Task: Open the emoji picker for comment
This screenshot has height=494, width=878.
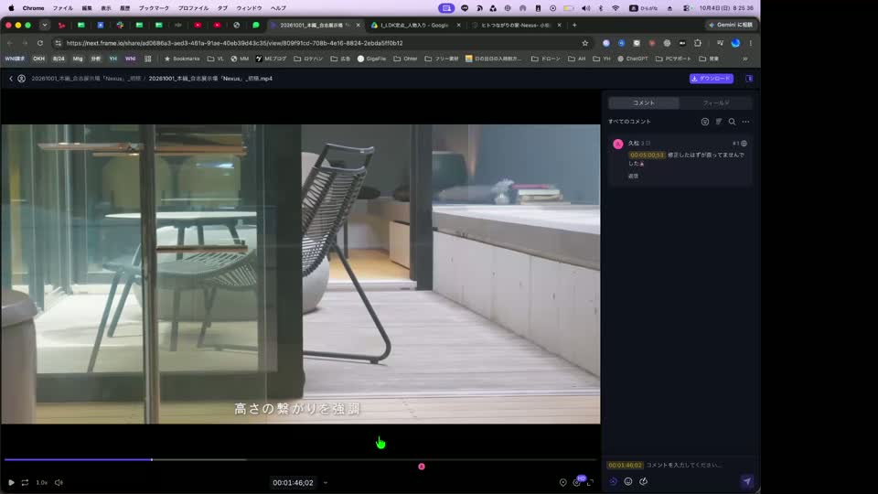Action: (628, 482)
